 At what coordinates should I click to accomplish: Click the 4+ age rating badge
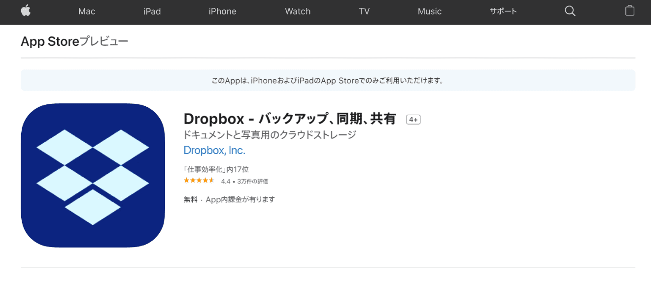[x=413, y=120]
